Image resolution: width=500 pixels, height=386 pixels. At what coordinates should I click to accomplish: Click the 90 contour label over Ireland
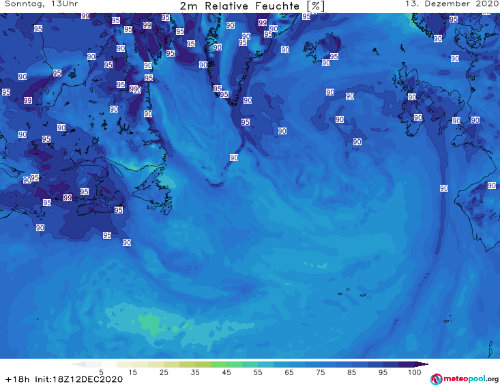(418, 117)
